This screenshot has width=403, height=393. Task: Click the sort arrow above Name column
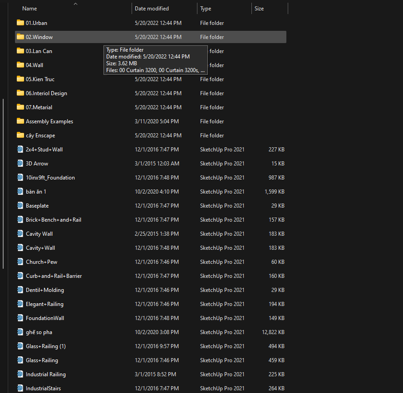click(x=75, y=4)
